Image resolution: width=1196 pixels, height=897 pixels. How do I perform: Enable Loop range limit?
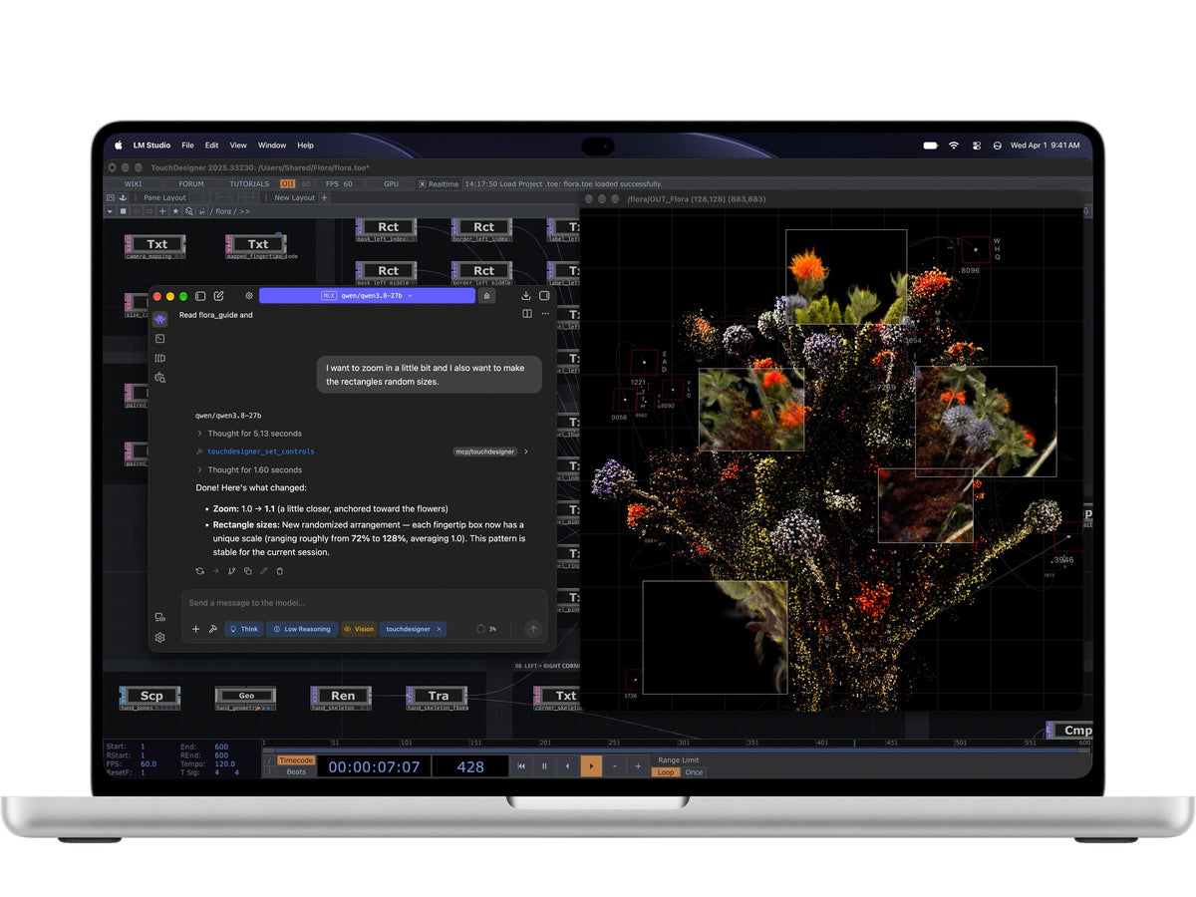[x=666, y=772]
